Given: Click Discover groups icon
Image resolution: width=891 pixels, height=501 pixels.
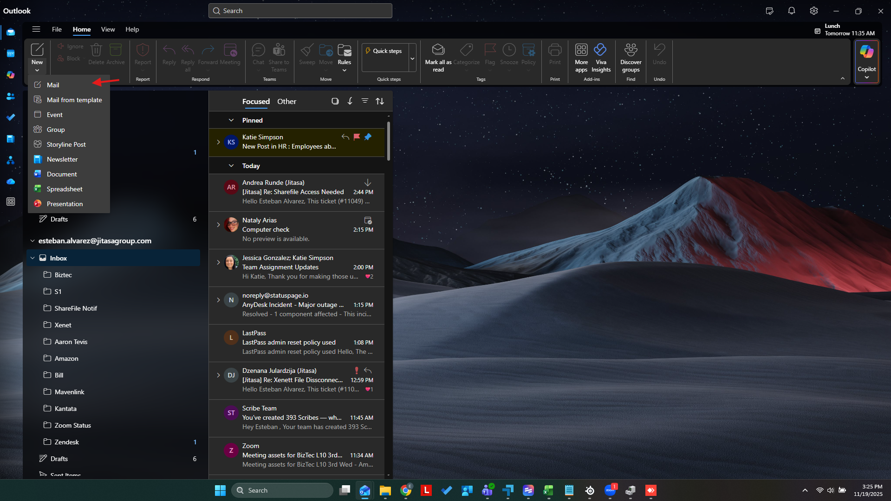Looking at the screenshot, I should (631, 50).
